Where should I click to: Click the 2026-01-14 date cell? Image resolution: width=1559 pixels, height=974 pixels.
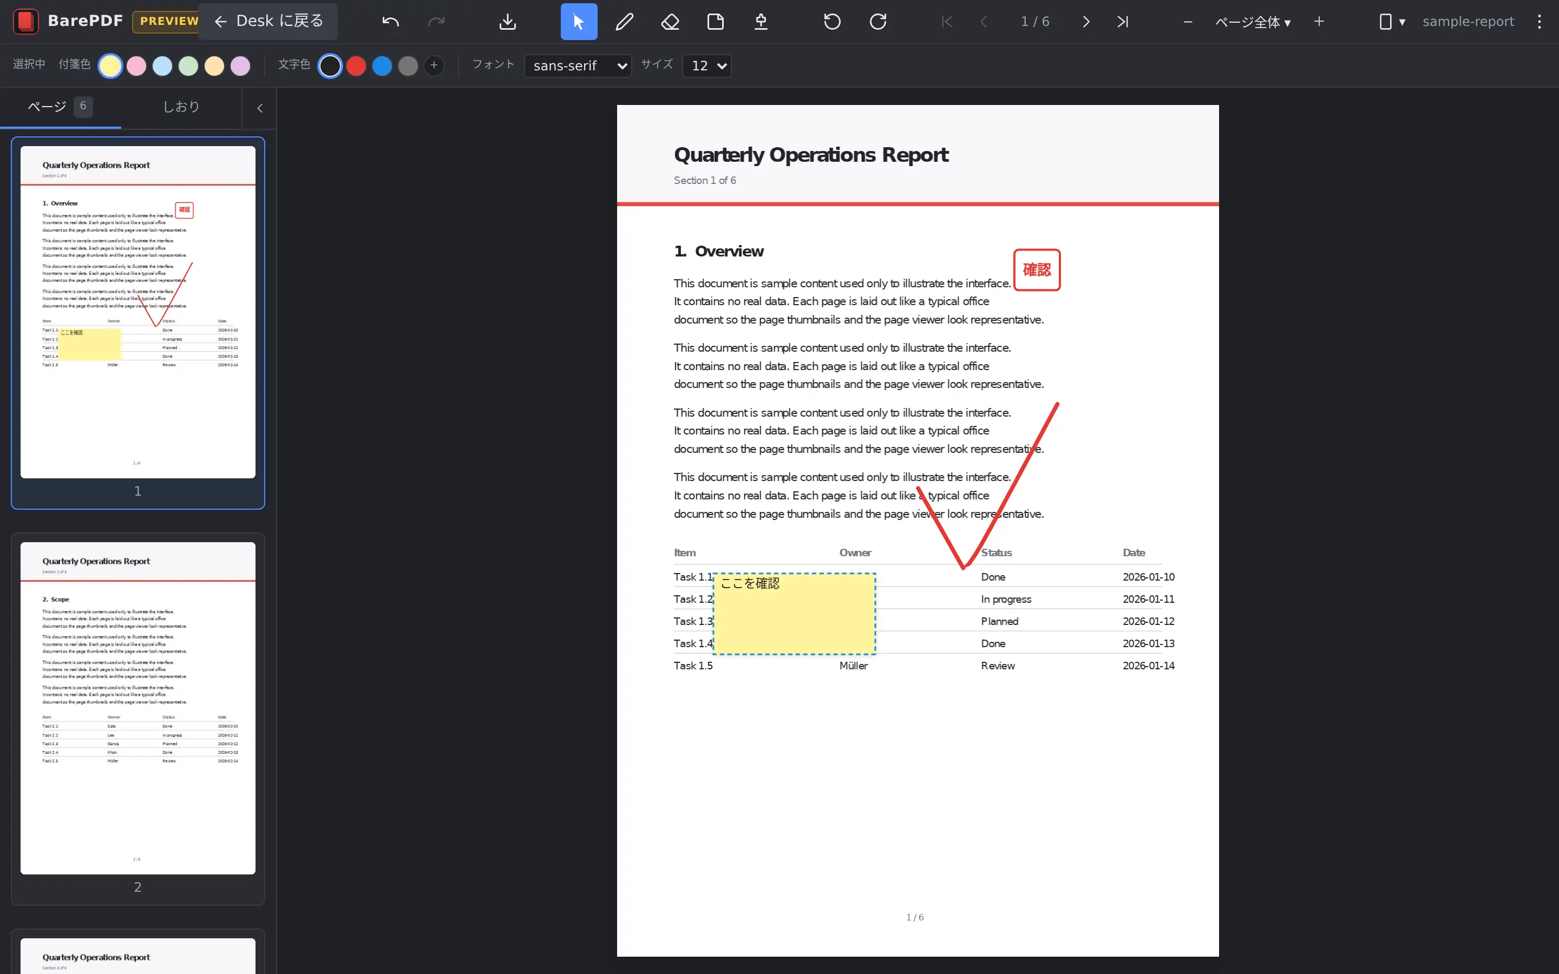1149,666
